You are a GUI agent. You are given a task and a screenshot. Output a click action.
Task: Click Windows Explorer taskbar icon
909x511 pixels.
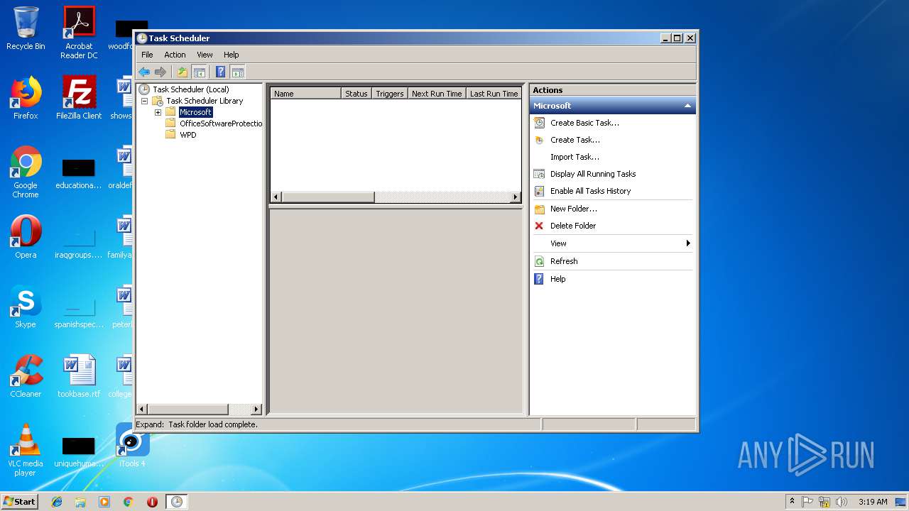[80, 502]
